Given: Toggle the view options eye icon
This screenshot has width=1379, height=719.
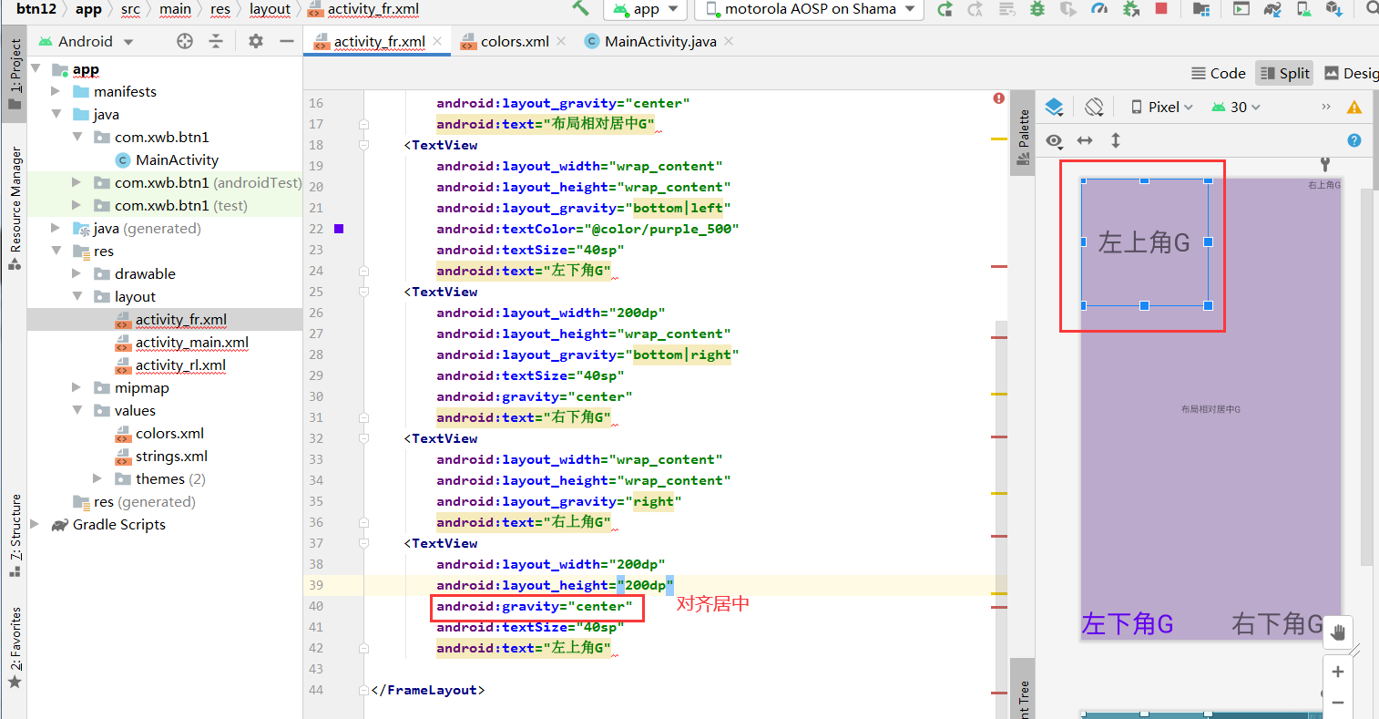Looking at the screenshot, I should click(1054, 140).
